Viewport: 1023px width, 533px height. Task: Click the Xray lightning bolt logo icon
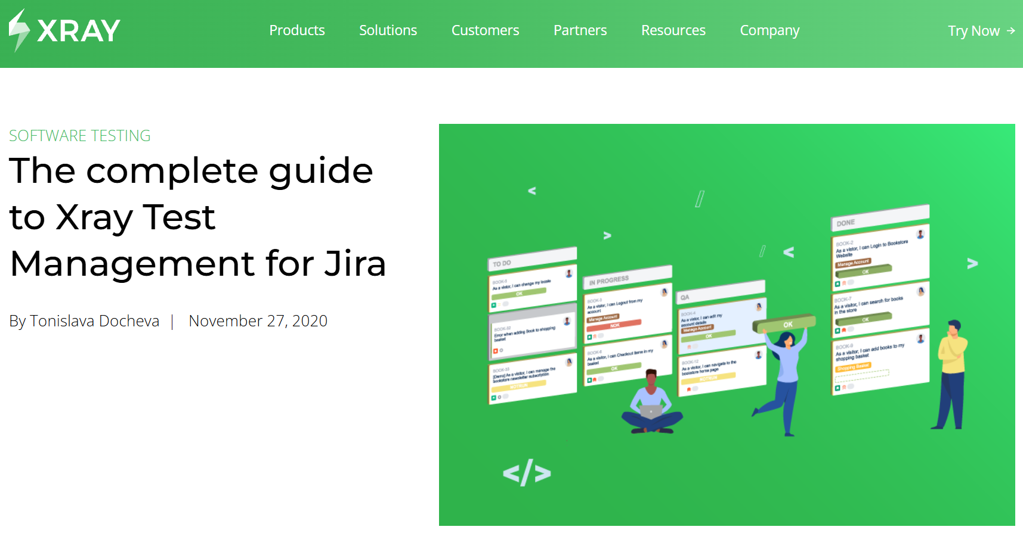click(x=19, y=30)
